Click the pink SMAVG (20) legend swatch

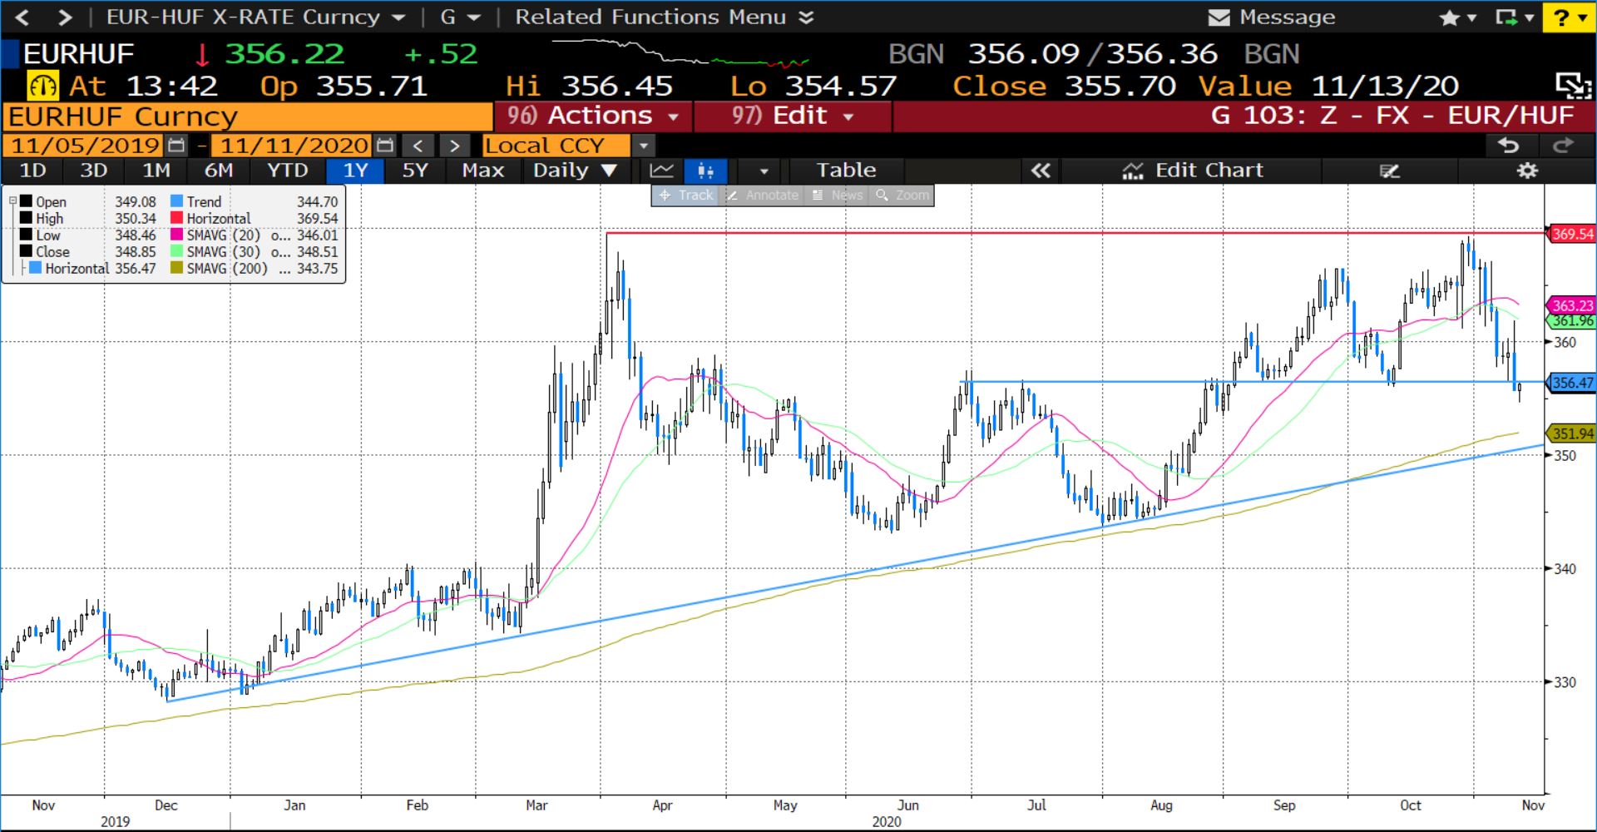pyautogui.click(x=176, y=235)
